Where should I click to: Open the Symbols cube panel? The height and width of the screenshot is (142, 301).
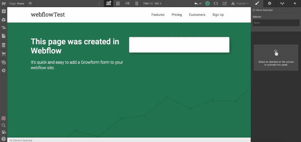(3, 20)
